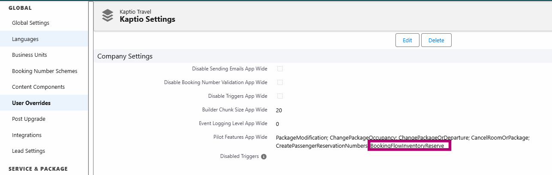552x175 pixels.
Task: Go to Booking Number Schemes
Action: click(45, 71)
